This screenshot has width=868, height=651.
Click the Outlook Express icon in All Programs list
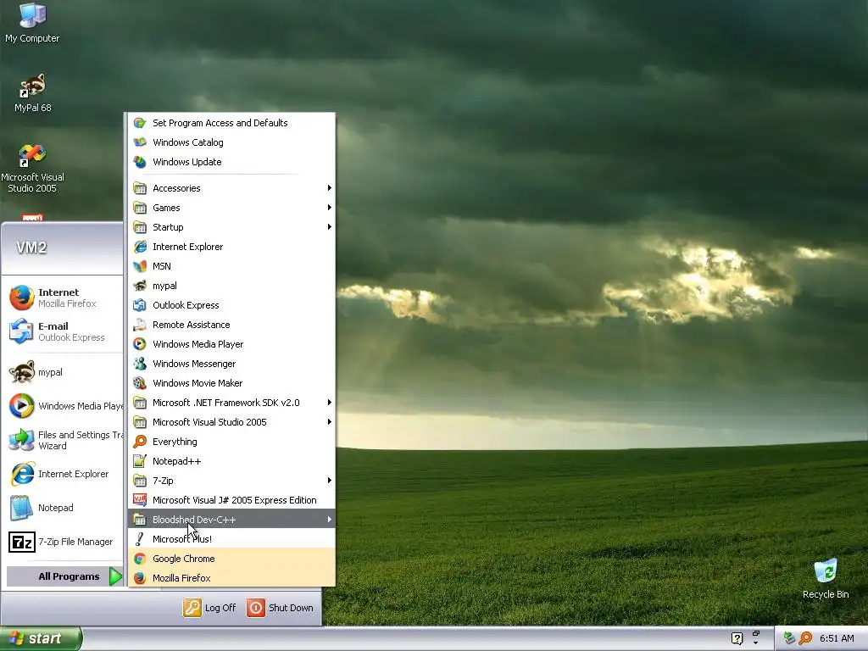pyautogui.click(x=140, y=305)
